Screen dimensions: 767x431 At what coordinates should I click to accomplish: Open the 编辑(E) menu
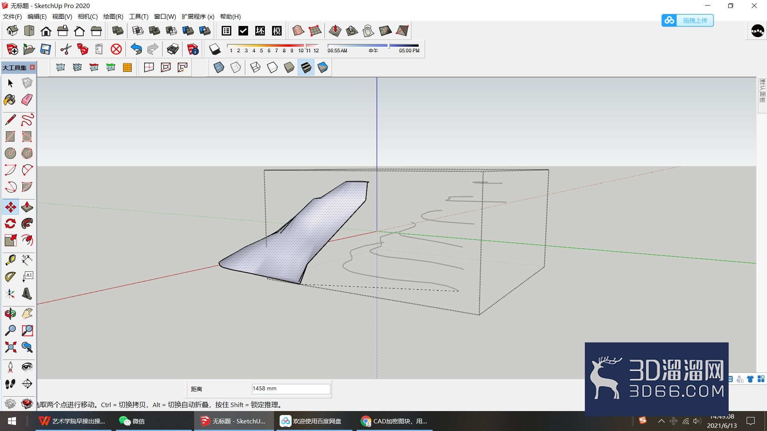[x=37, y=16]
